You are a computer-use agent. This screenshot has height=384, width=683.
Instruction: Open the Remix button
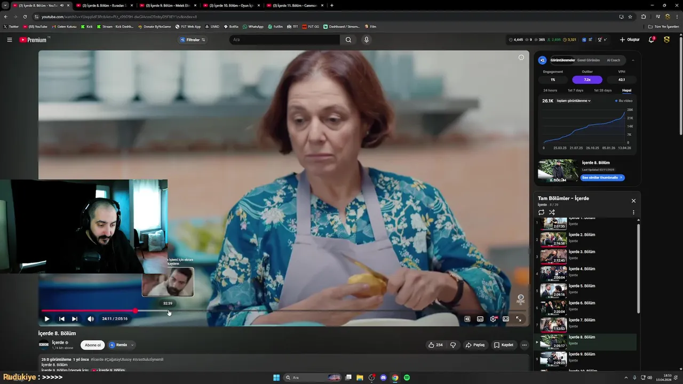(118, 345)
